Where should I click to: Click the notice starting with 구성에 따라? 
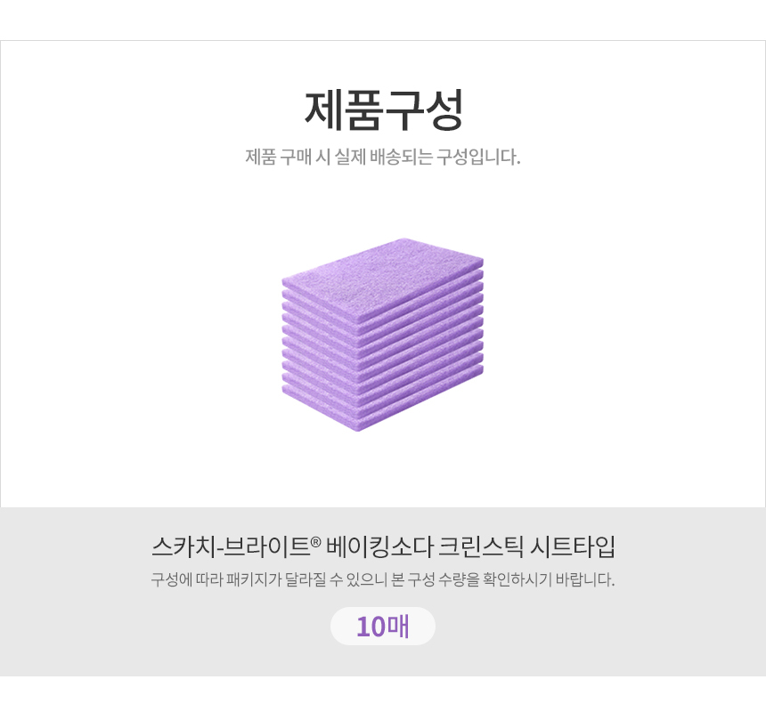pyautogui.click(x=383, y=580)
